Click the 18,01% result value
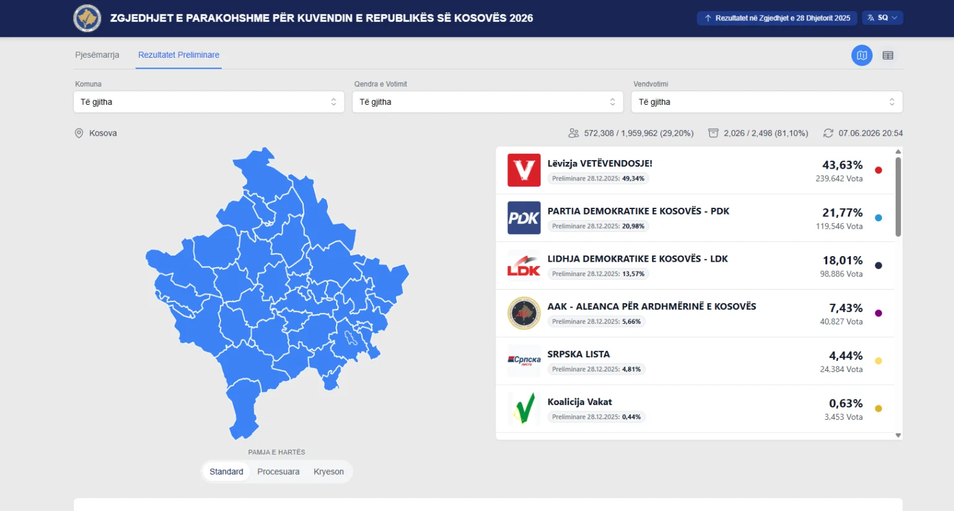 pos(842,260)
